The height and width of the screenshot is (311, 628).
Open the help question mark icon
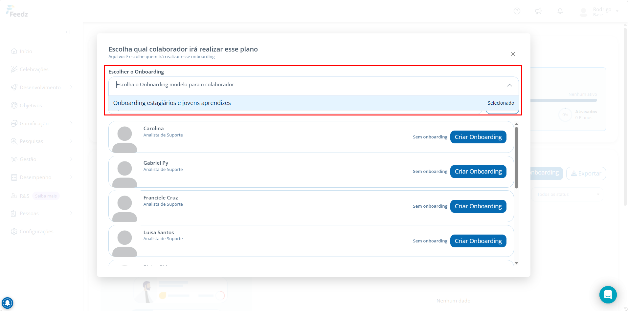(x=517, y=11)
